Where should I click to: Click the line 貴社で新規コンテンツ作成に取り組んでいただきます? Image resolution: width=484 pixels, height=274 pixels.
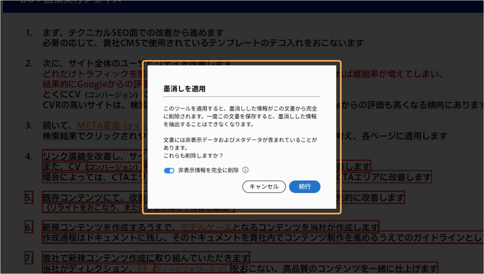146,257
